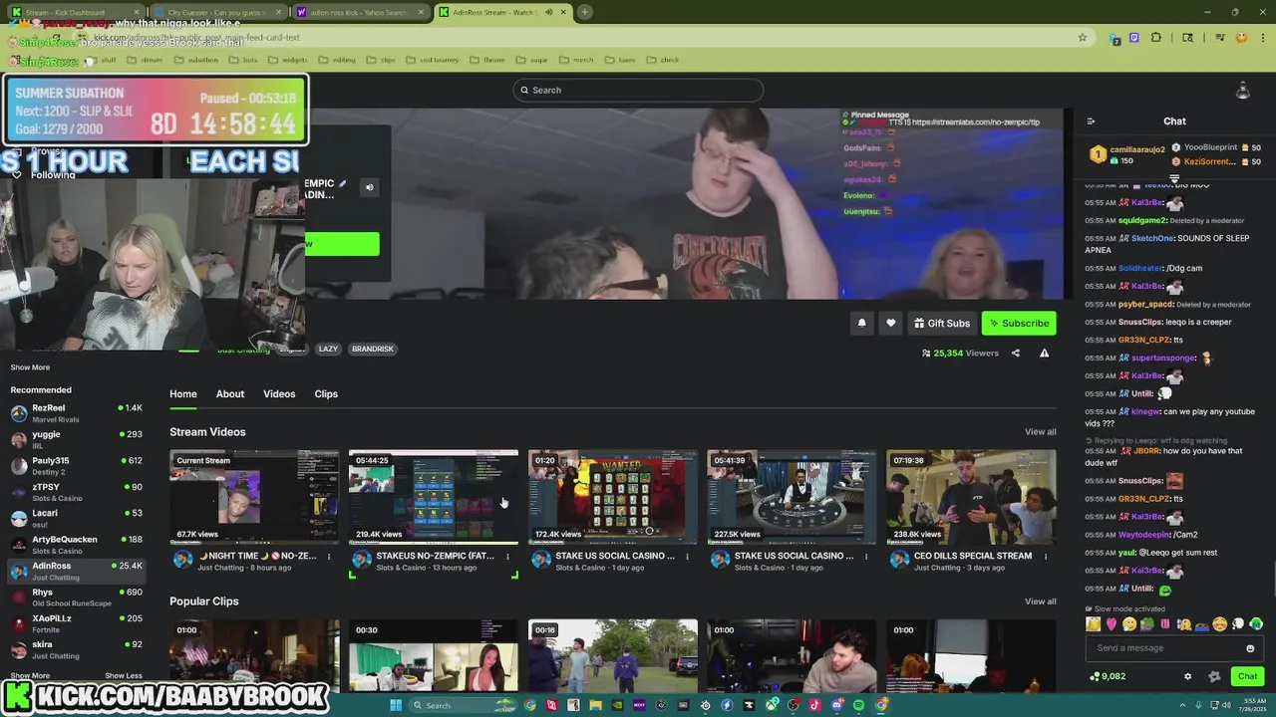Click the report warning triangle icon
The height and width of the screenshot is (717, 1276).
click(1044, 353)
